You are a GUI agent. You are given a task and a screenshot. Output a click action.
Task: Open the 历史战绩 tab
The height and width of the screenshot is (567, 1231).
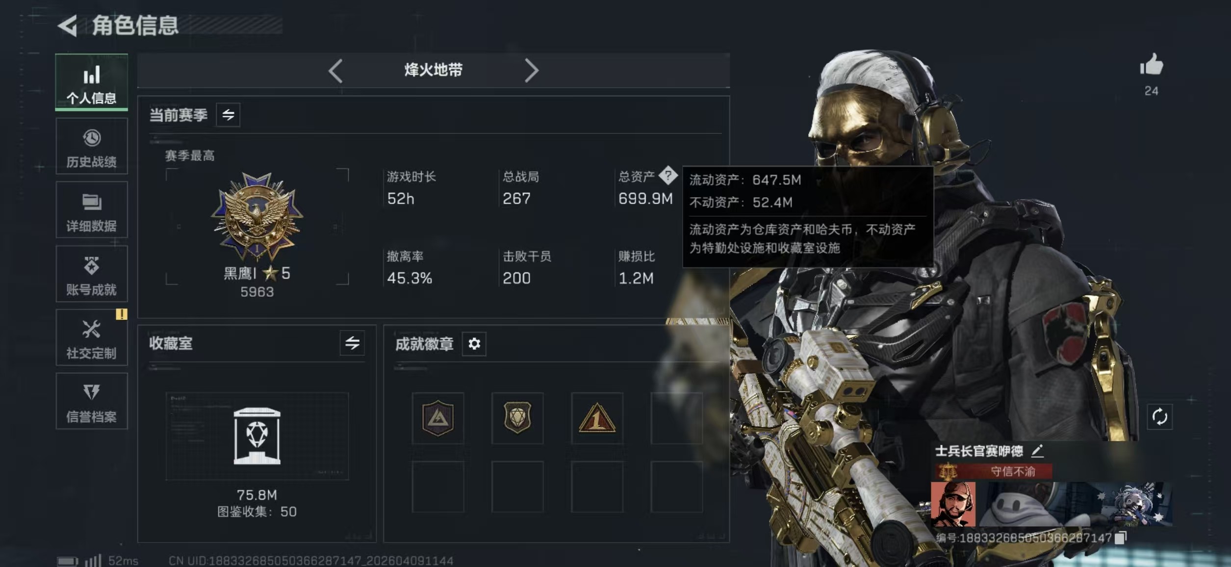92,146
